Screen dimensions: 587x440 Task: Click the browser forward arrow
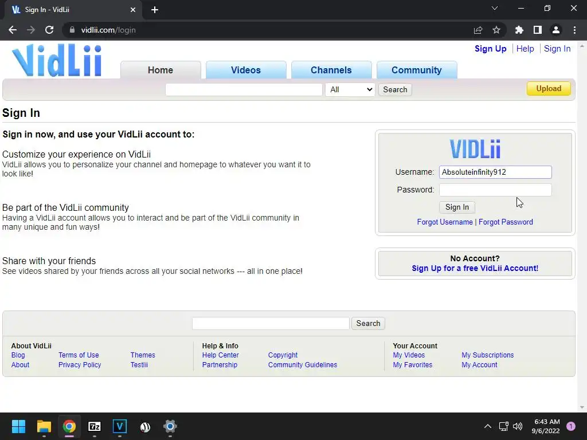31,30
